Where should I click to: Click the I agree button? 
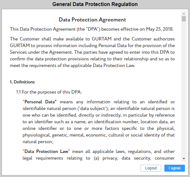[174, 168]
